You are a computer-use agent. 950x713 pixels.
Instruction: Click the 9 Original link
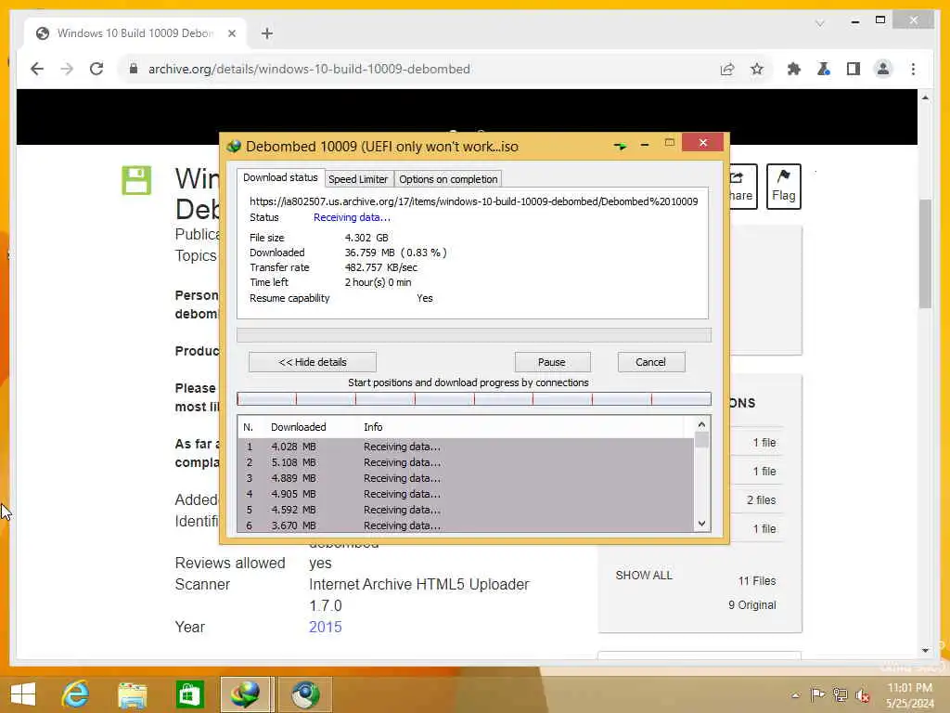point(751,605)
